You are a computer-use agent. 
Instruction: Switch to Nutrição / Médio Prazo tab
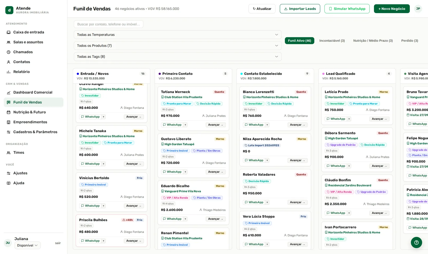[x=373, y=41]
